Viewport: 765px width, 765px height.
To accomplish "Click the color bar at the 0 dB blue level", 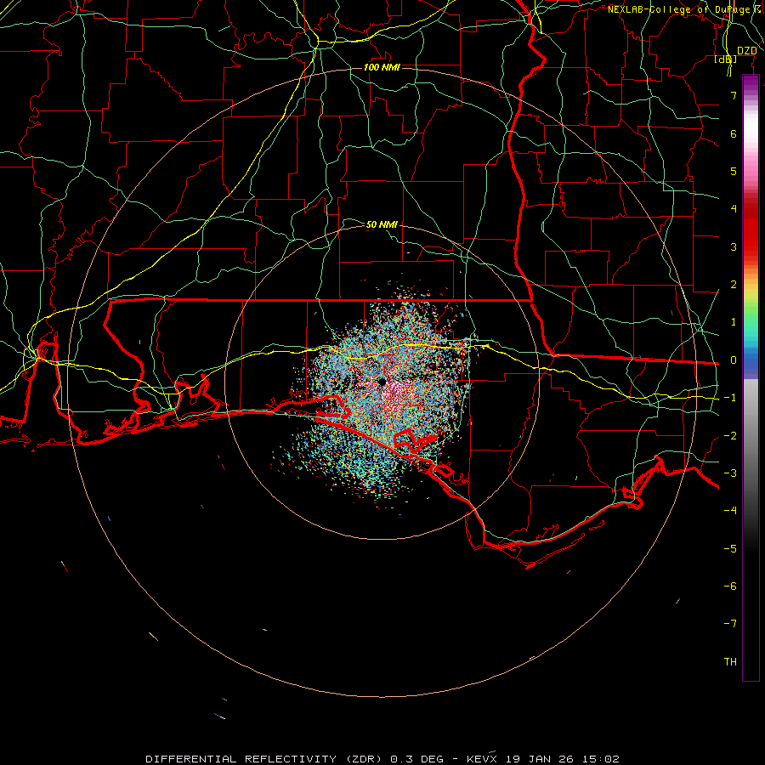I will pos(751,360).
